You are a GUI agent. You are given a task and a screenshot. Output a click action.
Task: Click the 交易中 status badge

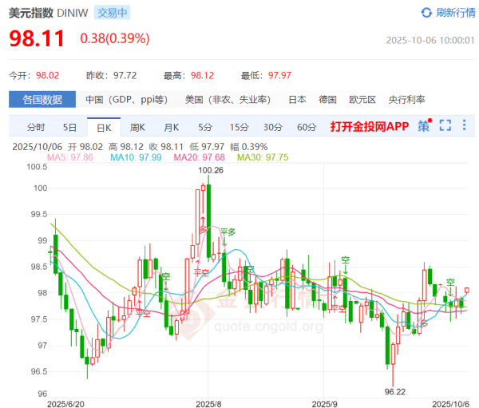click(x=112, y=13)
